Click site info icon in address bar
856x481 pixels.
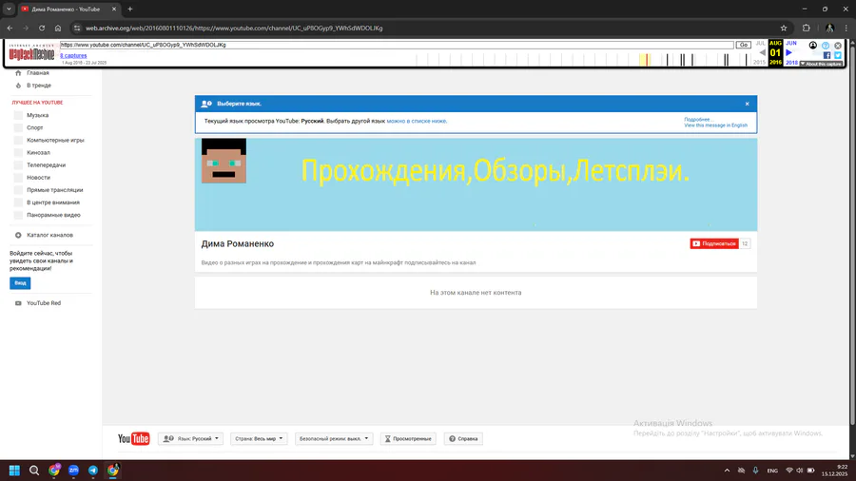77,28
